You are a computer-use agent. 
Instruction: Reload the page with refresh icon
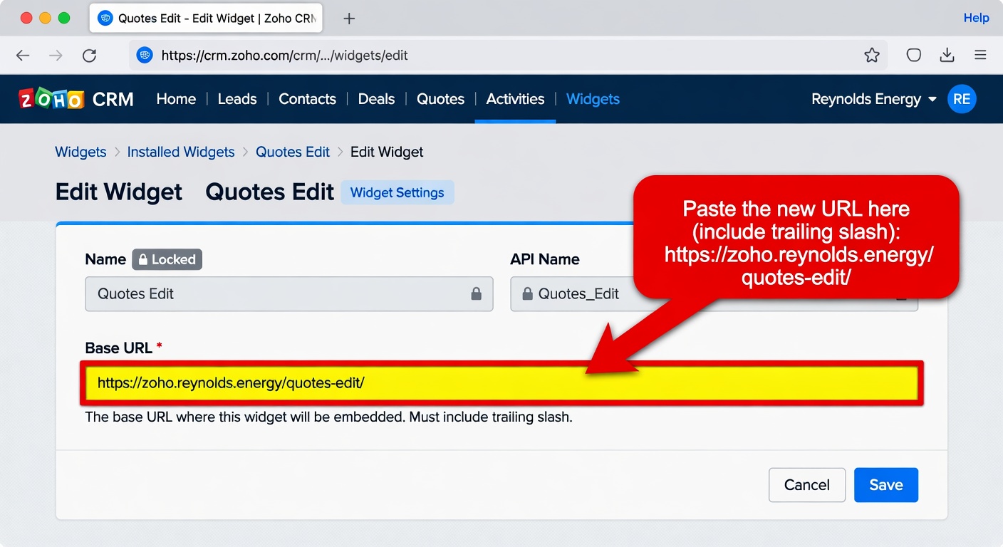pos(89,56)
